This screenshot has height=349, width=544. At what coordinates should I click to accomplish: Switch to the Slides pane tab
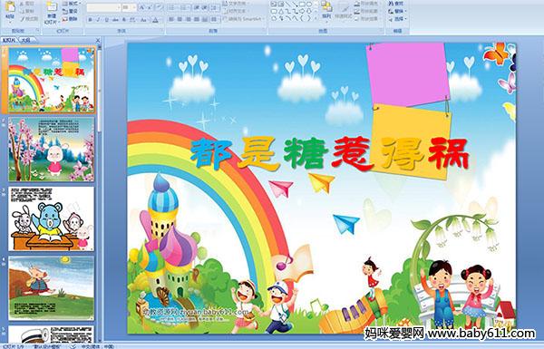[x=9, y=40]
